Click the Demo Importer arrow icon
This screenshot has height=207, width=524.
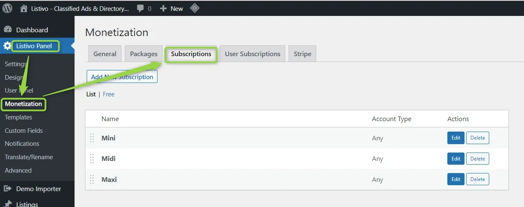coord(8,189)
